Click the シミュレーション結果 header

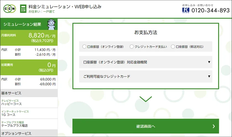(22, 24)
